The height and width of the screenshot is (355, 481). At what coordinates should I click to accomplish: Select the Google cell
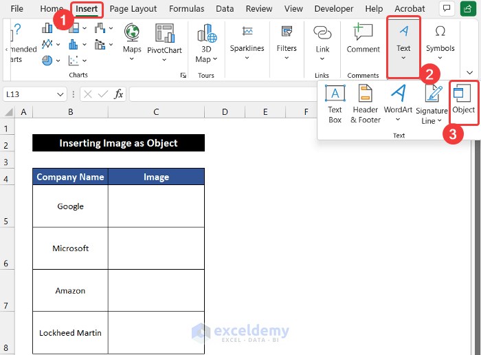coord(70,206)
